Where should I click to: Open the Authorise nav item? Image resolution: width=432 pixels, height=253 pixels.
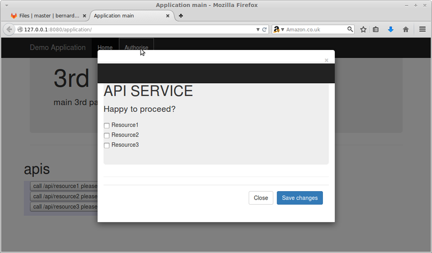pyautogui.click(x=136, y=47)
